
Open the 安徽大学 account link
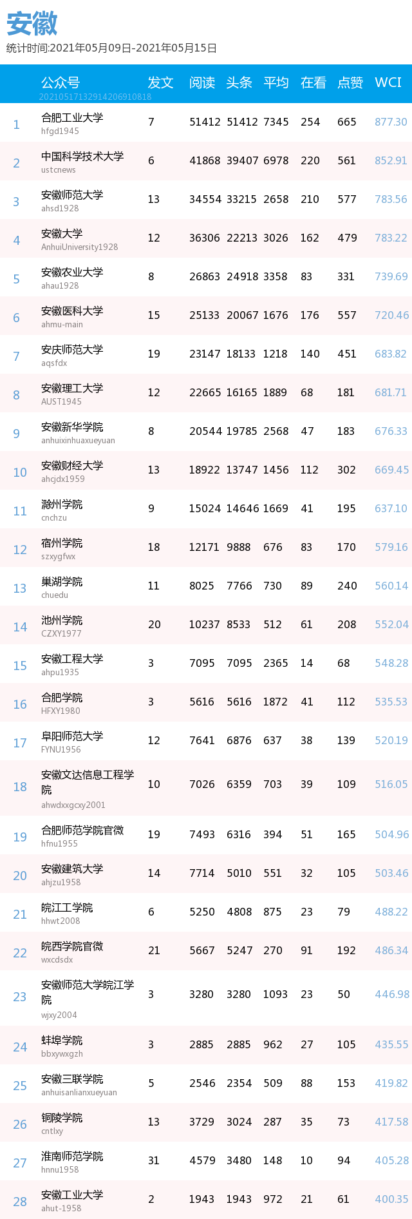(62, 233)
